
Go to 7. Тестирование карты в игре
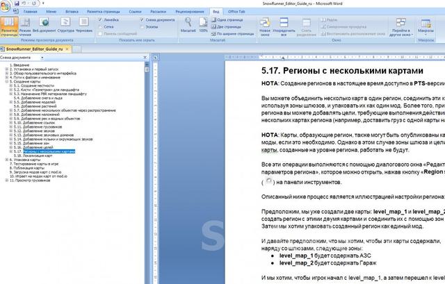pyautogui.click(x=34, y=164)
